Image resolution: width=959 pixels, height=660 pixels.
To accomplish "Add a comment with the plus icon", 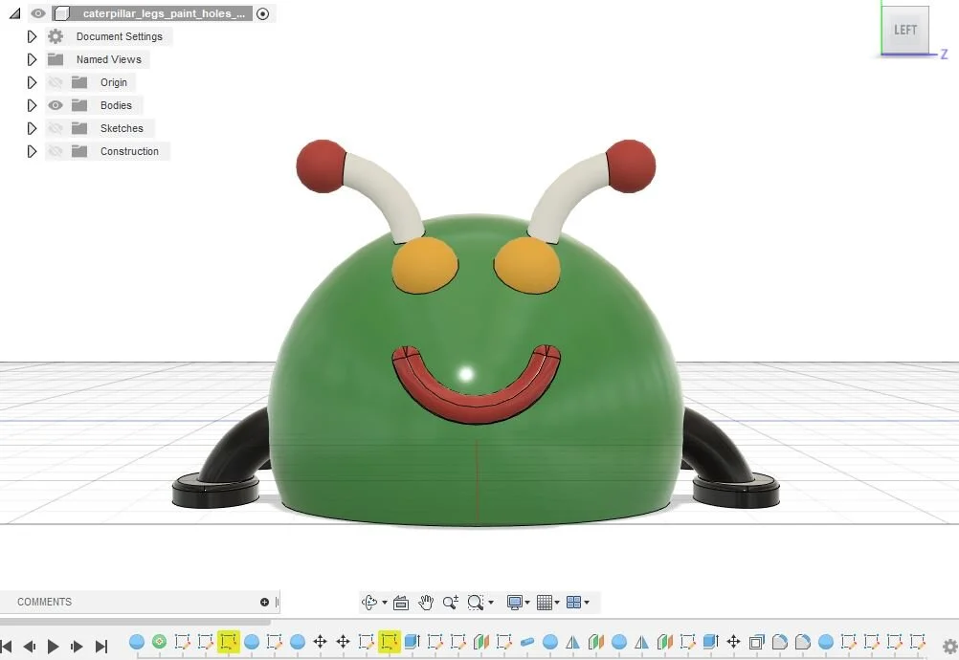I will pyautogui.click(x=264, y=602).
